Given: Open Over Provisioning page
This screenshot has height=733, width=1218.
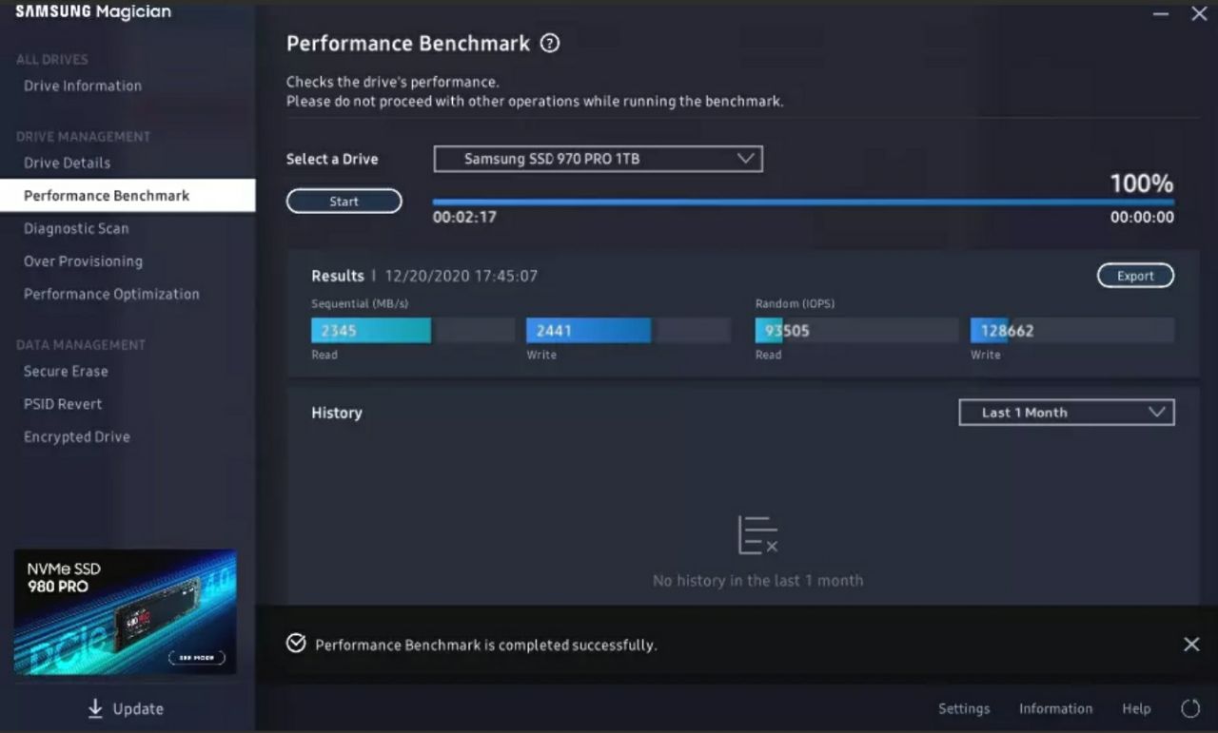Looking at the screenshot, I should point(83,261).
